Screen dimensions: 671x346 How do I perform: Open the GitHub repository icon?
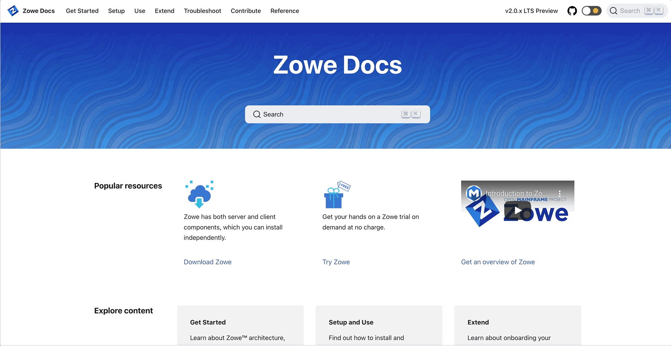[x=572, y=11]
